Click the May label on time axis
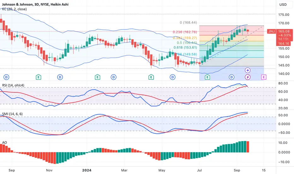 click(x=162, y=170)
